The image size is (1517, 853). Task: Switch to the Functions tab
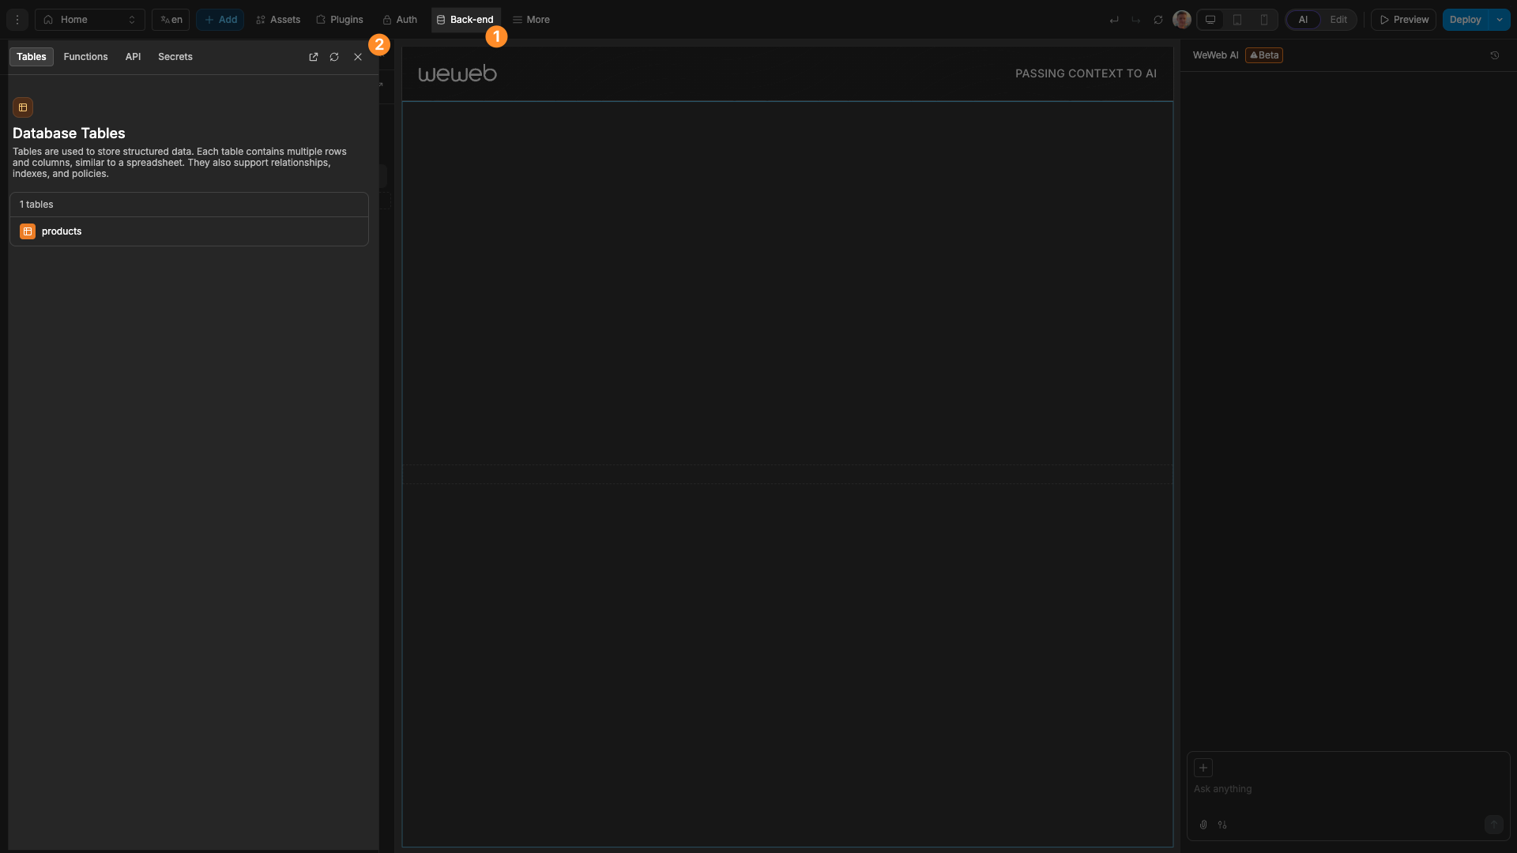(x=85, y=57)
